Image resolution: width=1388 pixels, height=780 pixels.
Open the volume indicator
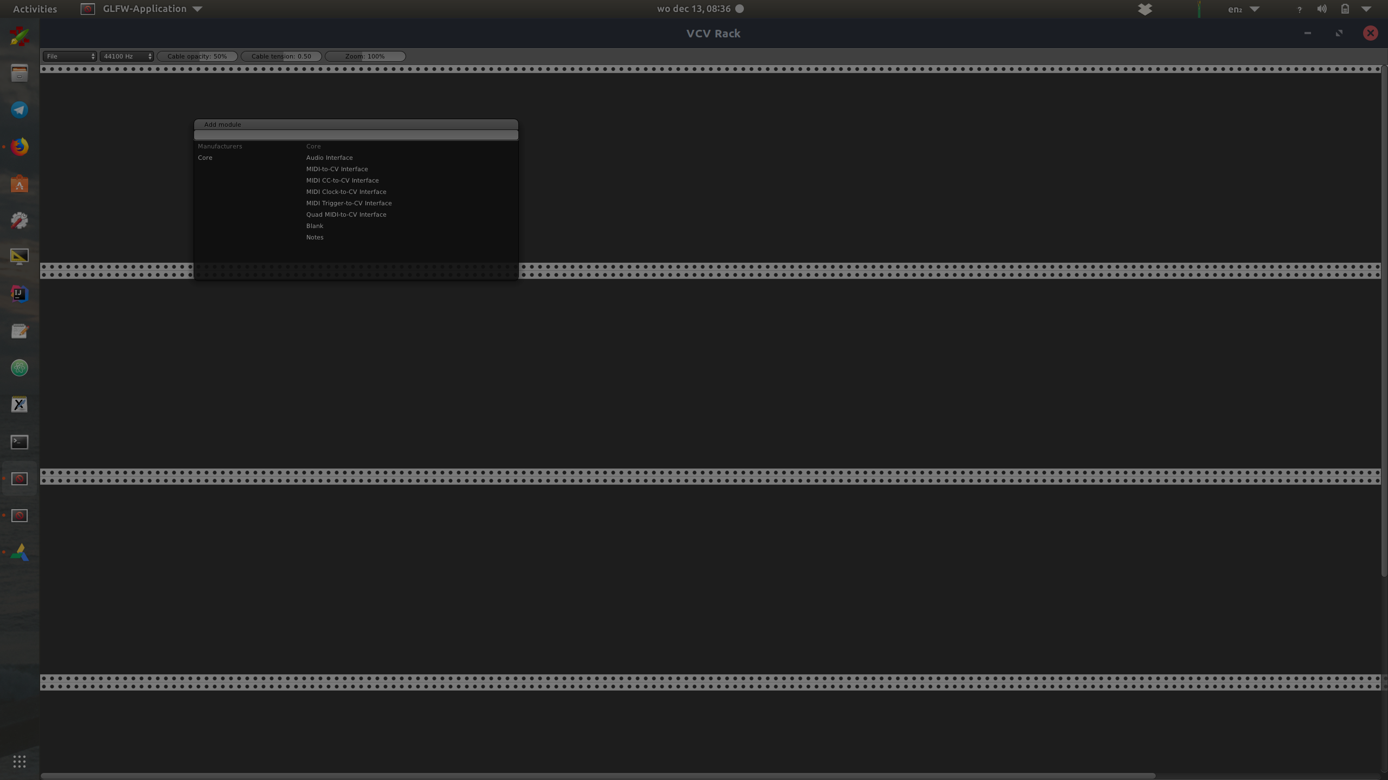1322,9
